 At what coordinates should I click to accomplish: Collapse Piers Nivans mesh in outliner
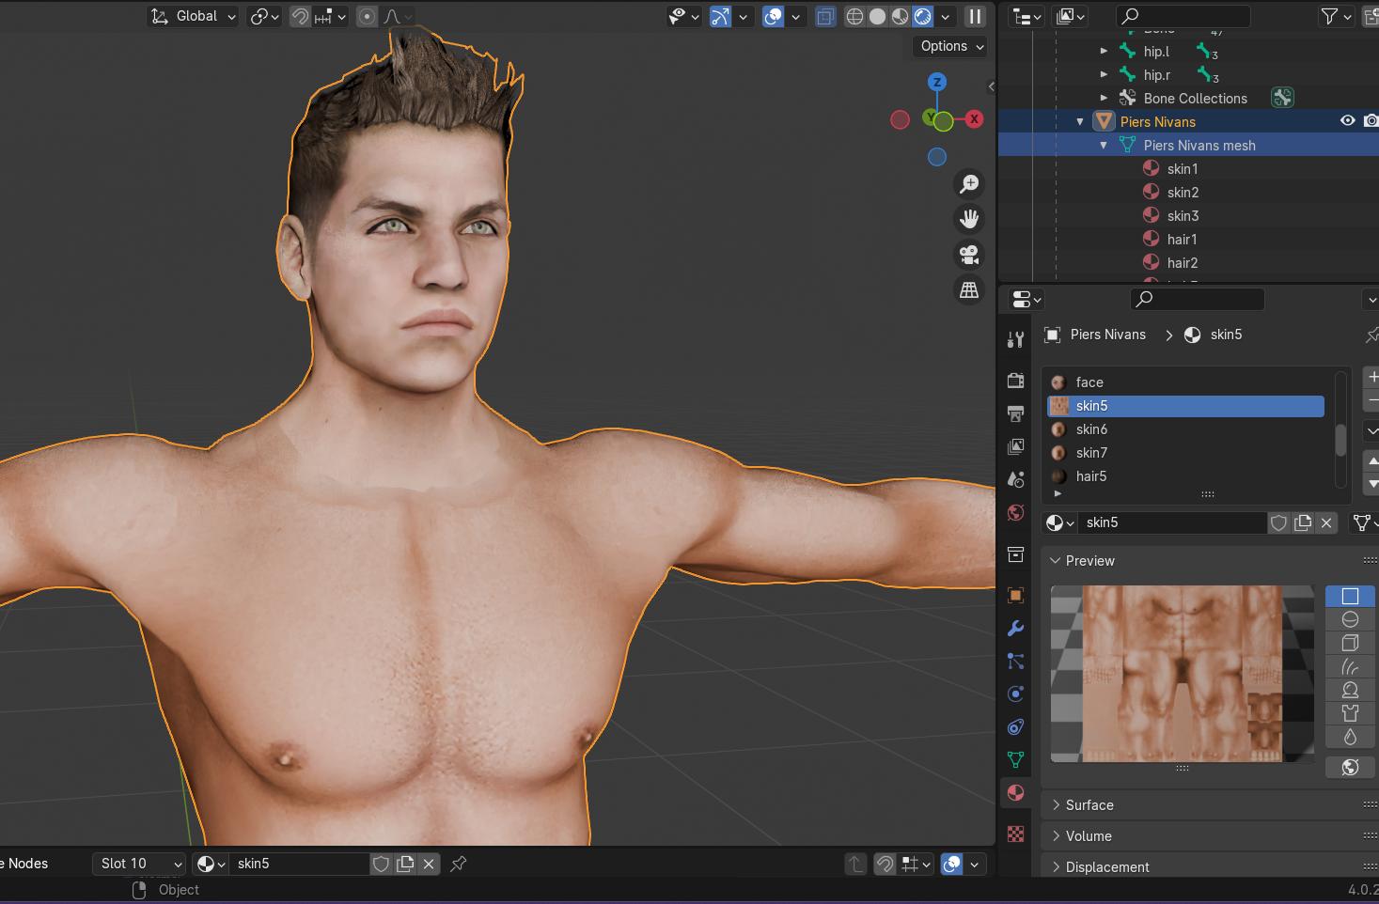[x=1104, y=146]
